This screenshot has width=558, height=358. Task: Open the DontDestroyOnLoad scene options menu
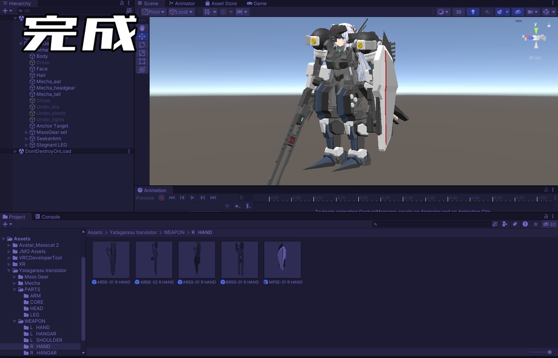[x=129, y=151]
